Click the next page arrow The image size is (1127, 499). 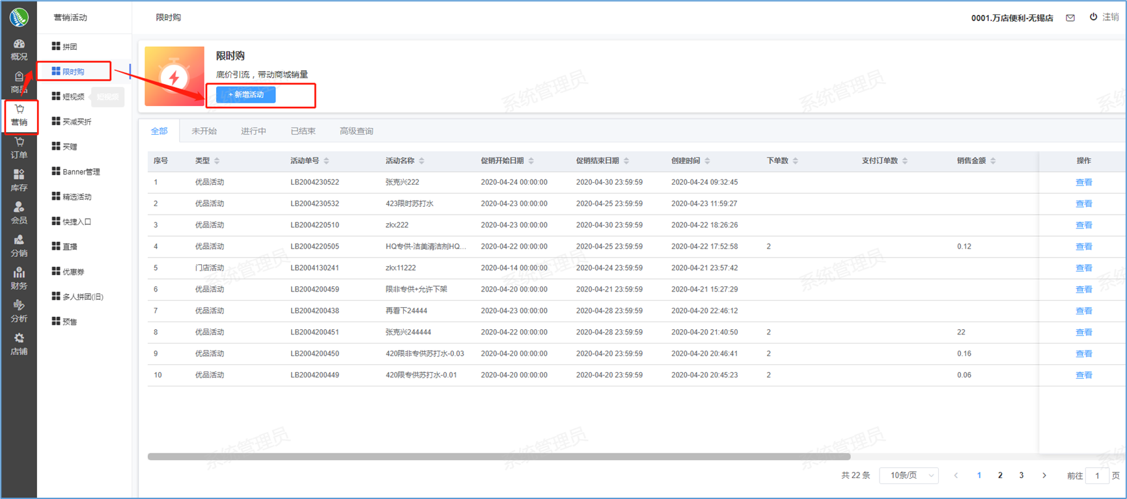point(1044,476)
